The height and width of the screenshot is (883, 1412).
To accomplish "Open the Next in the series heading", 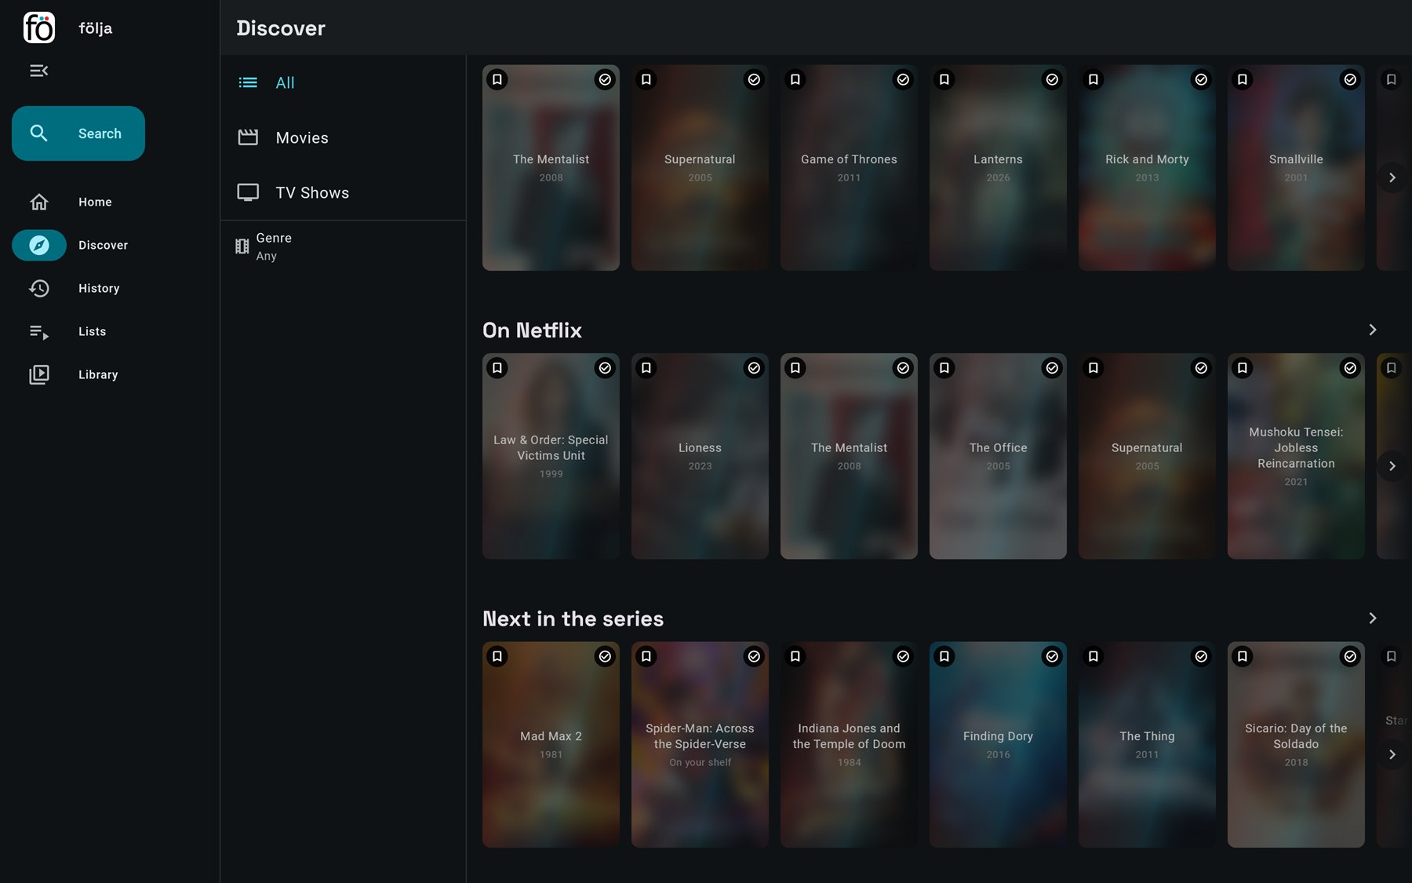I will click(573, 619).
